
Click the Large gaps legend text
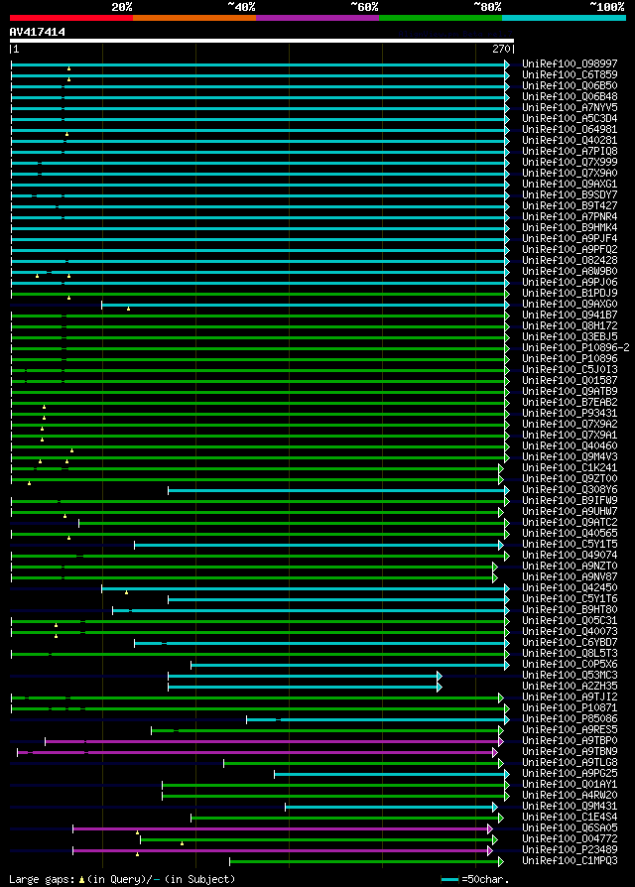coord(122,879)
